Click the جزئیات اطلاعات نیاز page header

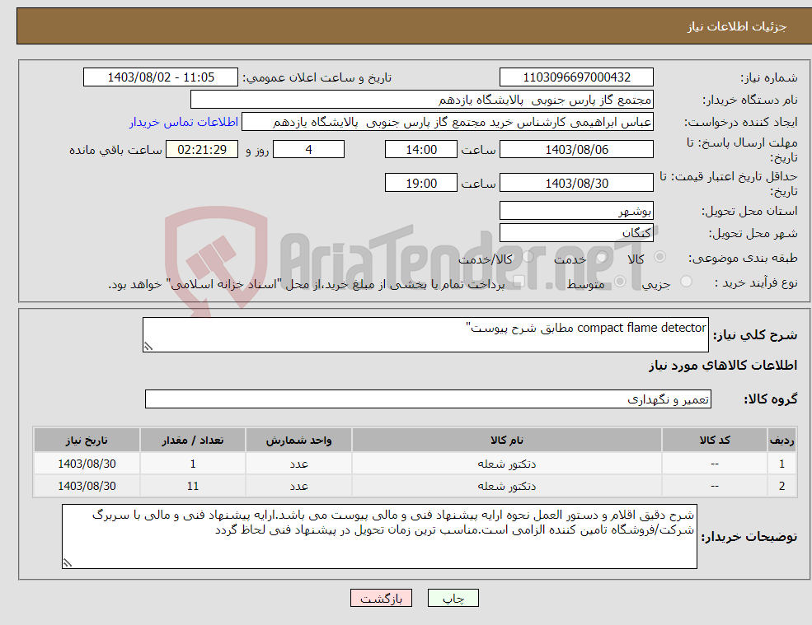(x=737, y=26)
